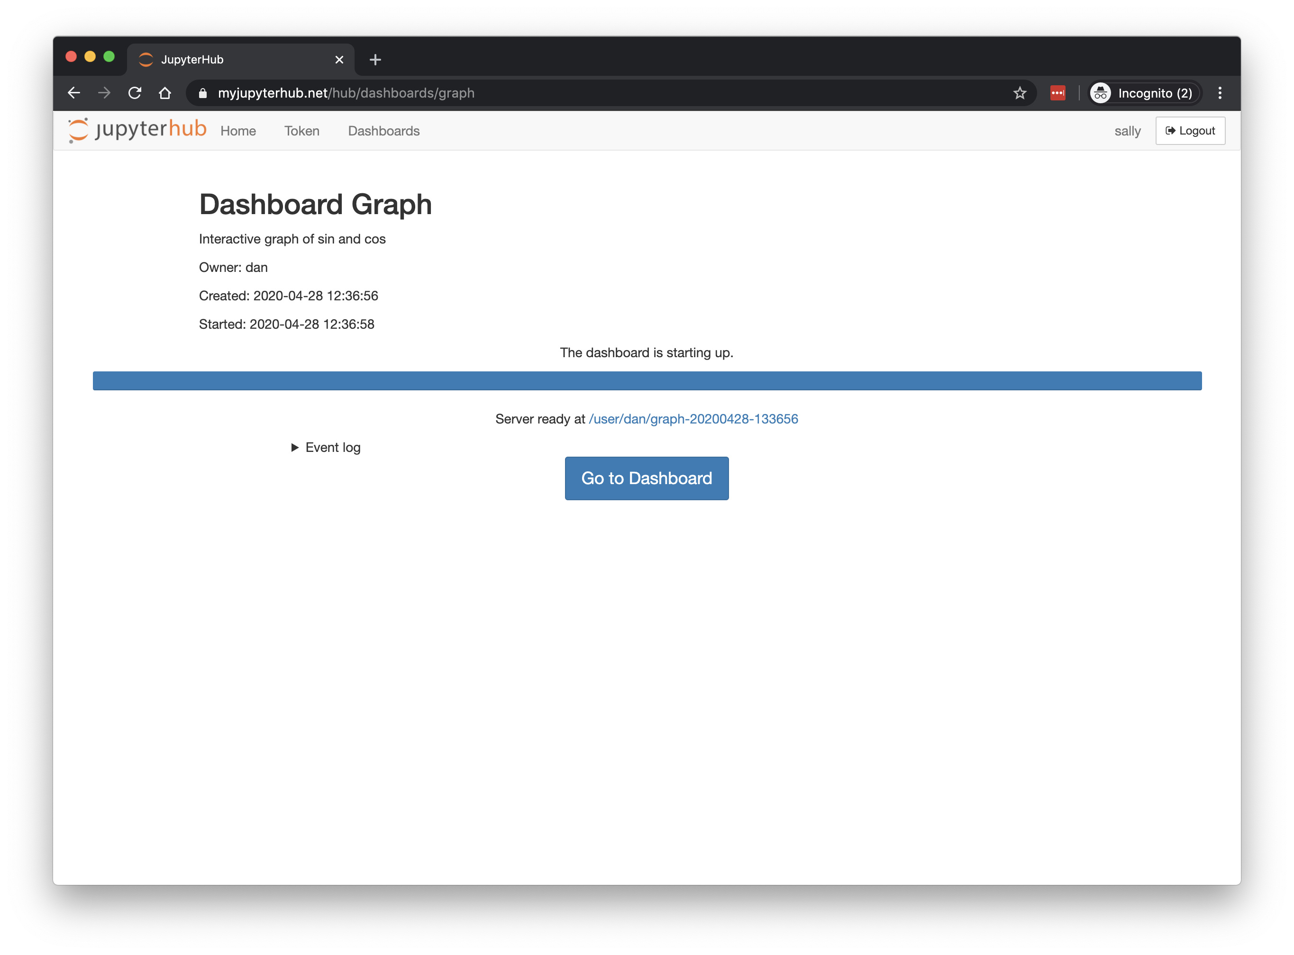Log out using Logout button
The width and height of the screenshot is (1294, 955).
point(1190,131)
